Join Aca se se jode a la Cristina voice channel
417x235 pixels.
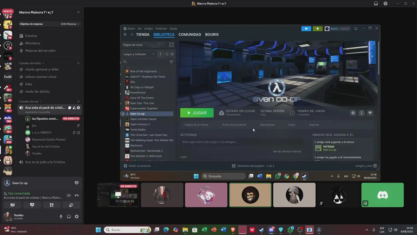(49, 162)
